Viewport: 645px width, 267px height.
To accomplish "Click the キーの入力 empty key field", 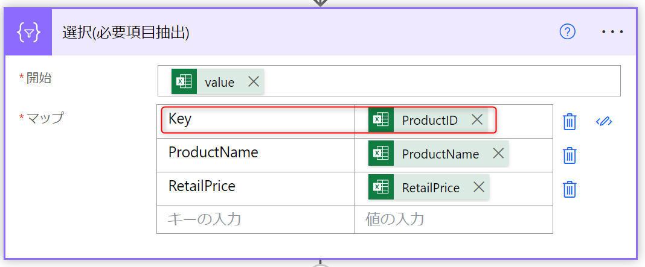I will [255, 219].
